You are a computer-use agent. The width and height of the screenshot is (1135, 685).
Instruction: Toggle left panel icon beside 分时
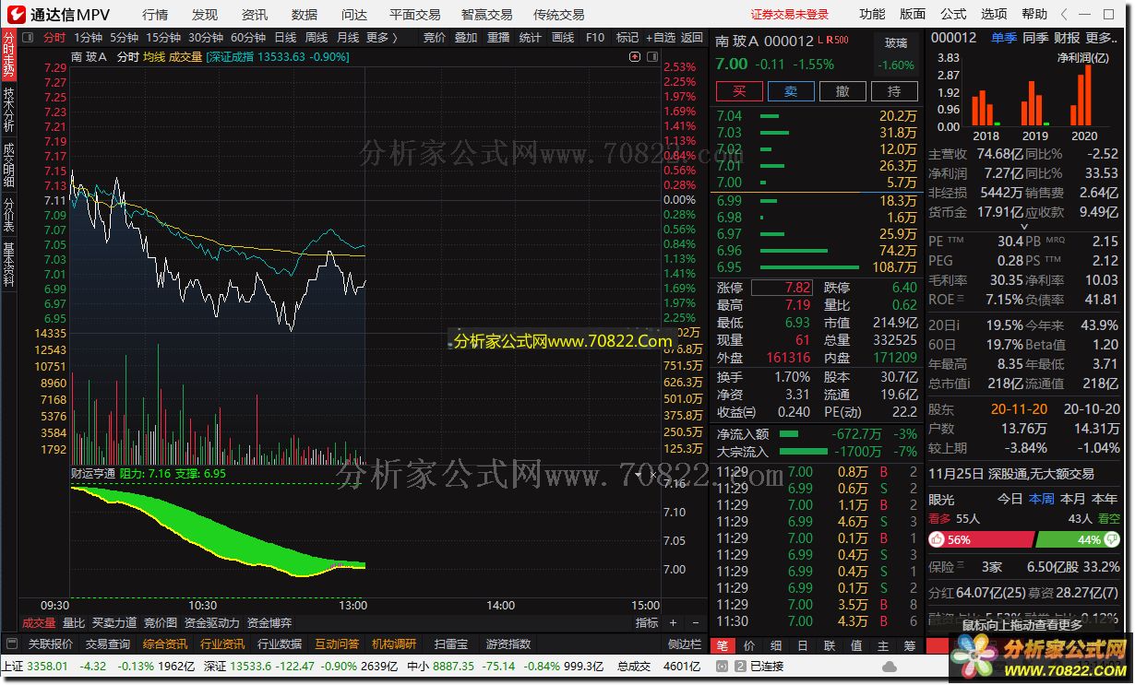[27, 38]
